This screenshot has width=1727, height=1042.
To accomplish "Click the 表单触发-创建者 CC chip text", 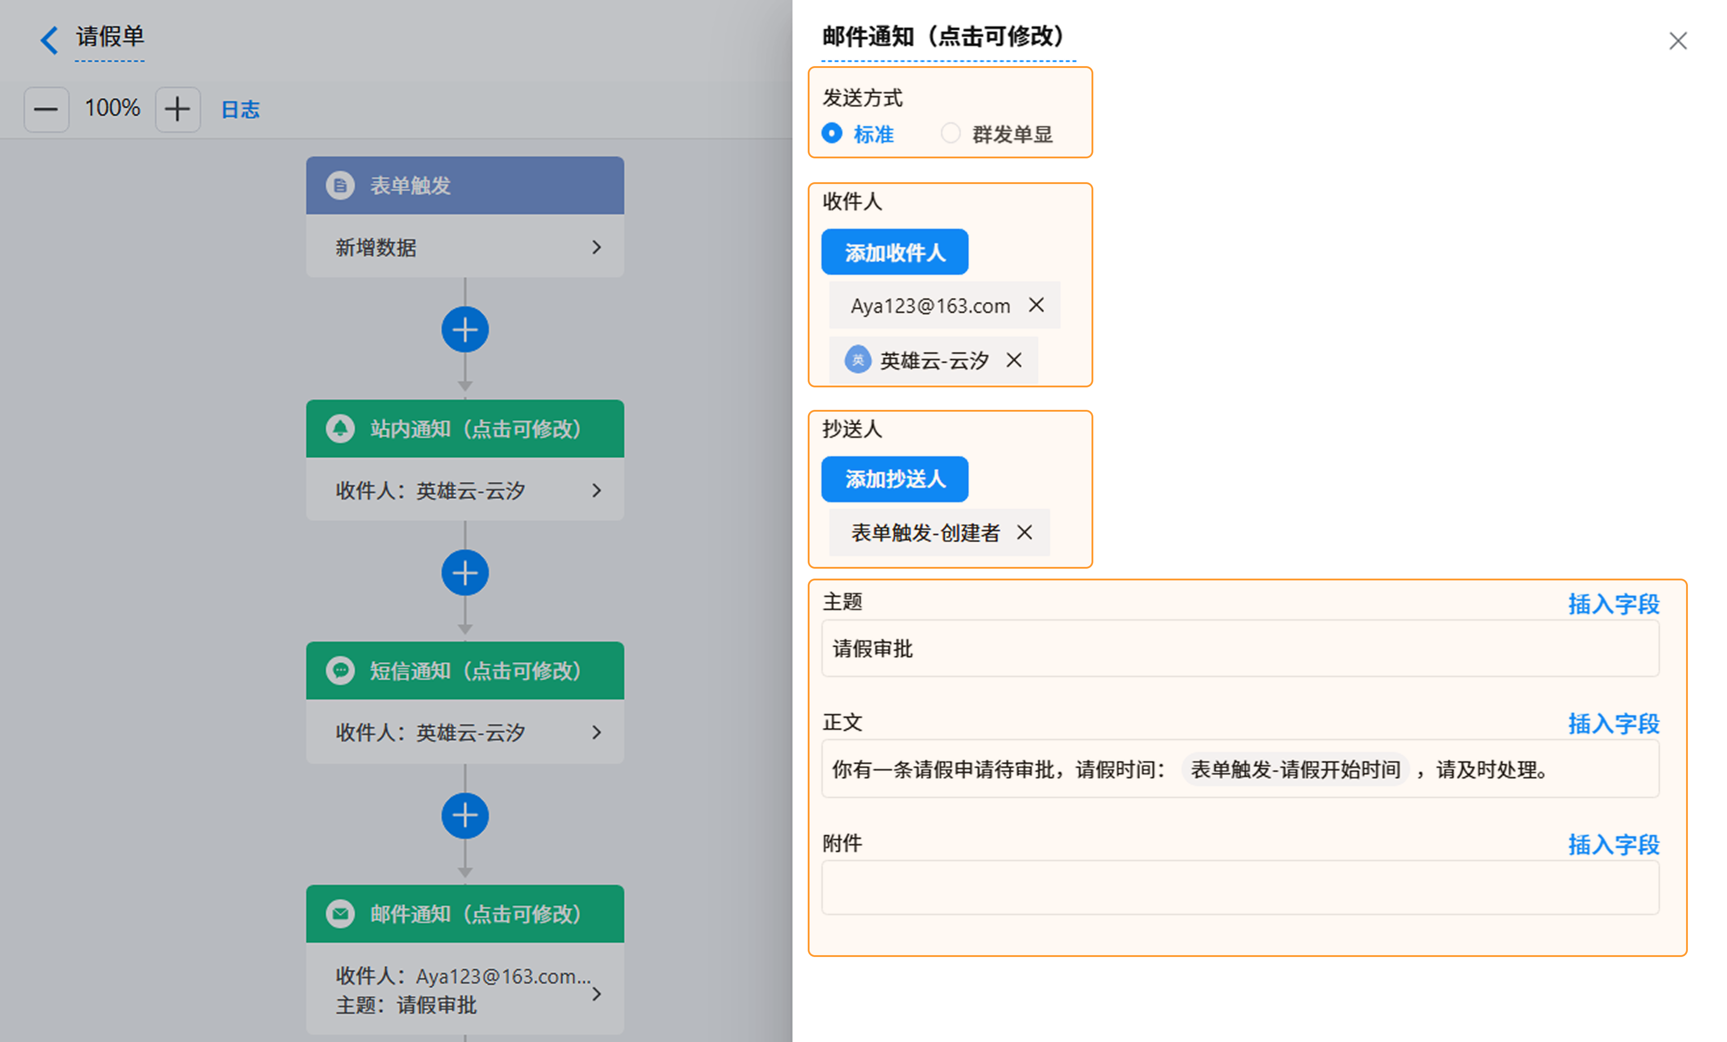I will coord(925,533).
